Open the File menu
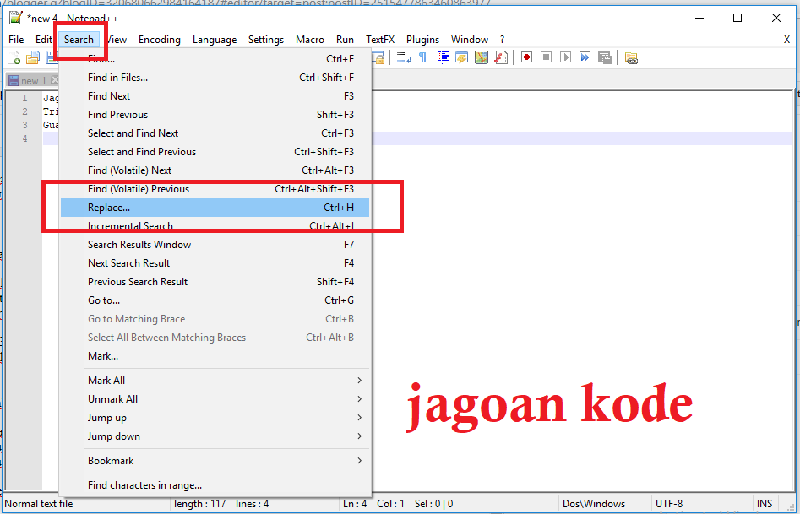This screenshot has width=800, height=514. [16, 40]
